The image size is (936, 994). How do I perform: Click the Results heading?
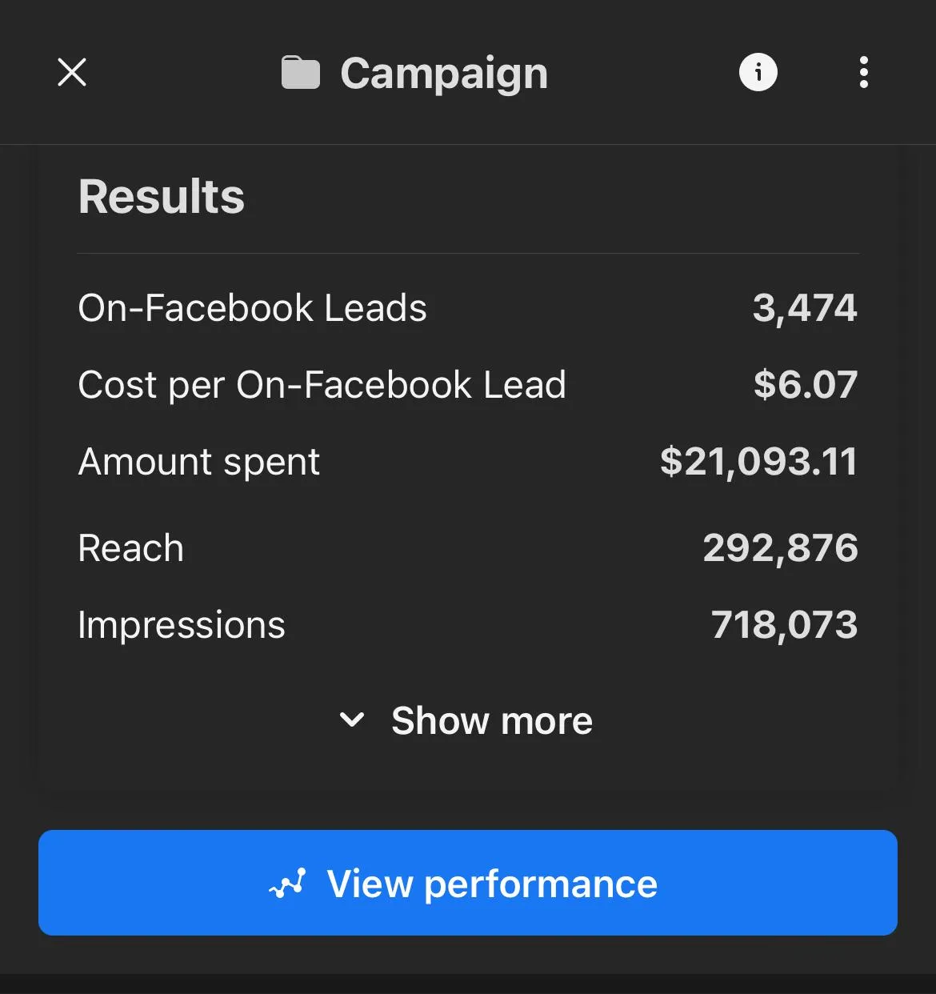pyautogui.click(x=162, y=197)
